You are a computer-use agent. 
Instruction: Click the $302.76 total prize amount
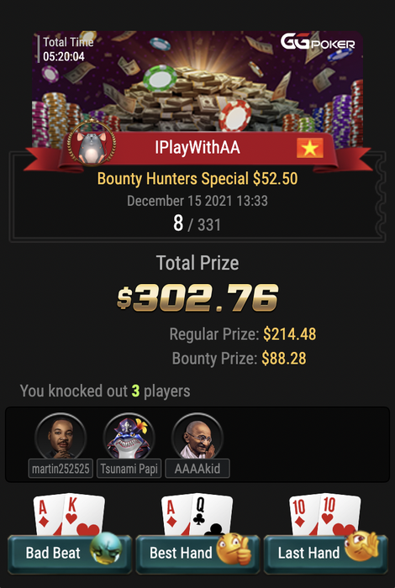click(197, 298)
